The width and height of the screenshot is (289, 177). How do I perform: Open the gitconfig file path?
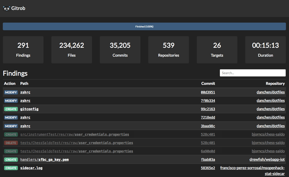pyautogui.click(x=29, y=109)
